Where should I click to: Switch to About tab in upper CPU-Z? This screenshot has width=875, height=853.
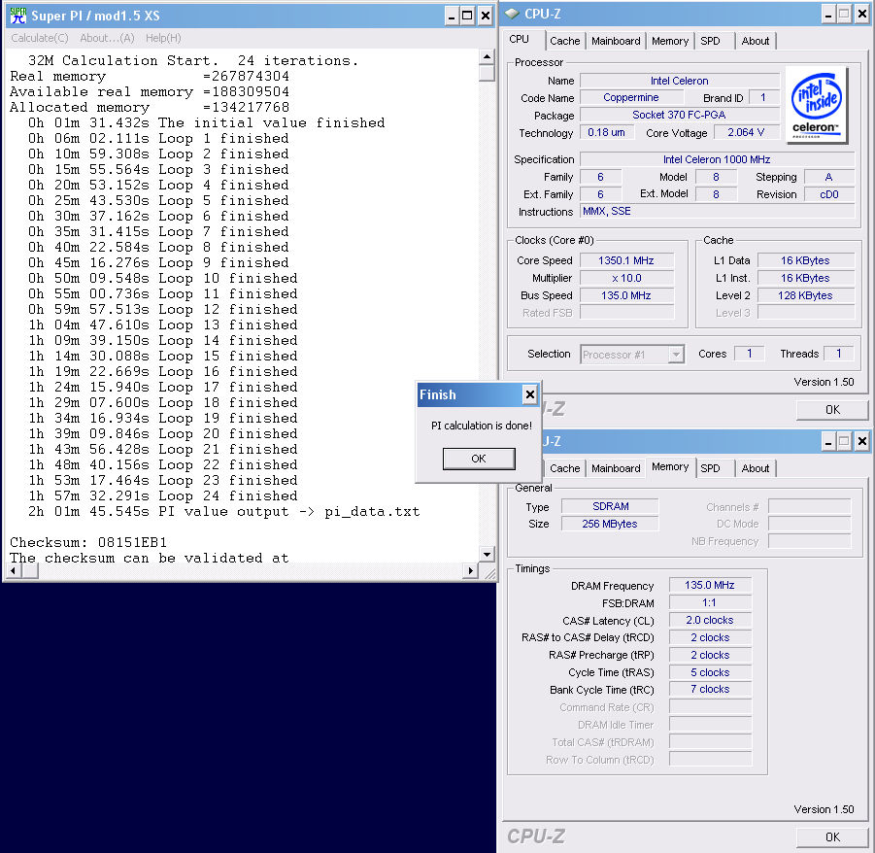coord(755,41)
